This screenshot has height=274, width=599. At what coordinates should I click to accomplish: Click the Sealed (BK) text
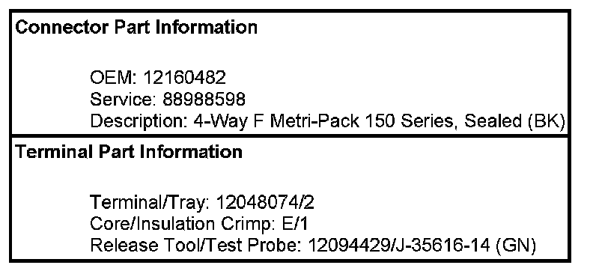click(x=514, y=121)
